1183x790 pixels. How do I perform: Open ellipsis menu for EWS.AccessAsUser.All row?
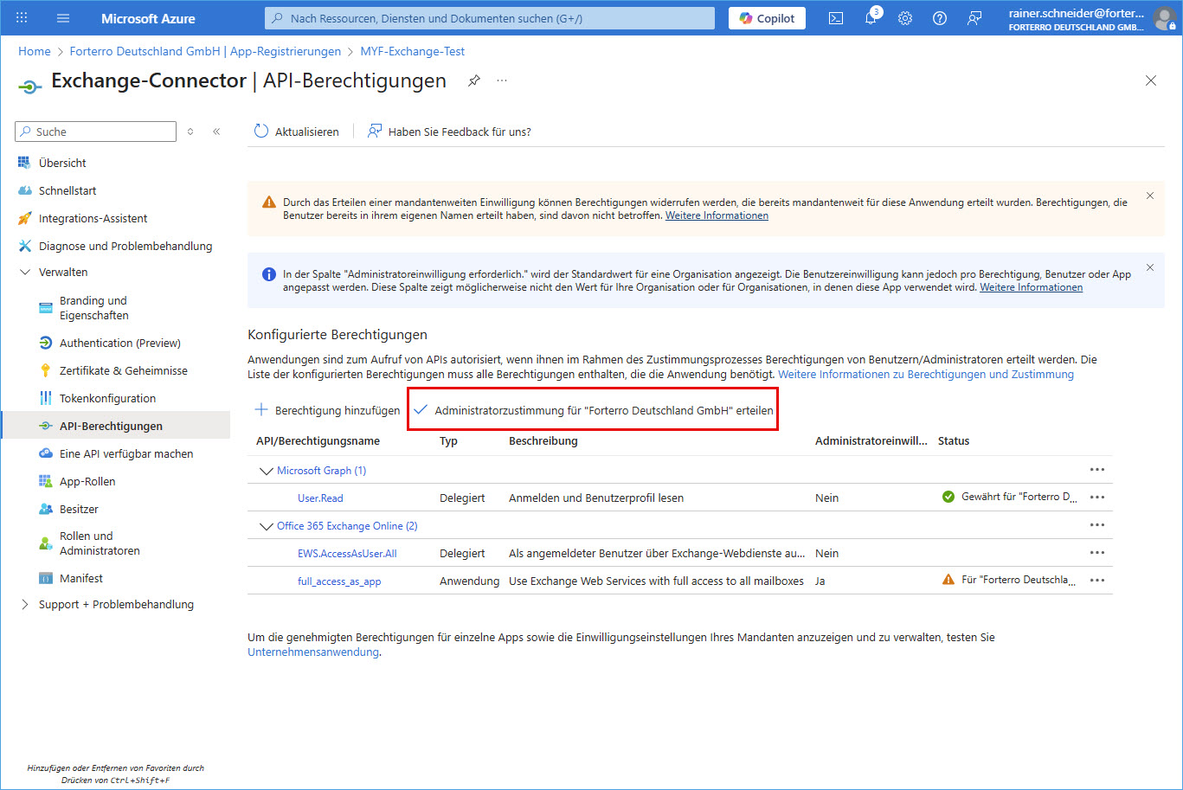pyautogui.click(x=1097, y=553)
